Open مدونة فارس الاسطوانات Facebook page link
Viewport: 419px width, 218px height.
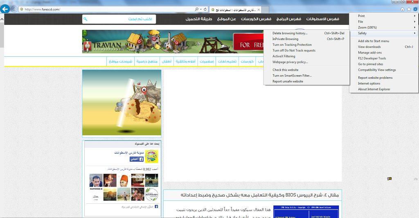coord(129,153)
